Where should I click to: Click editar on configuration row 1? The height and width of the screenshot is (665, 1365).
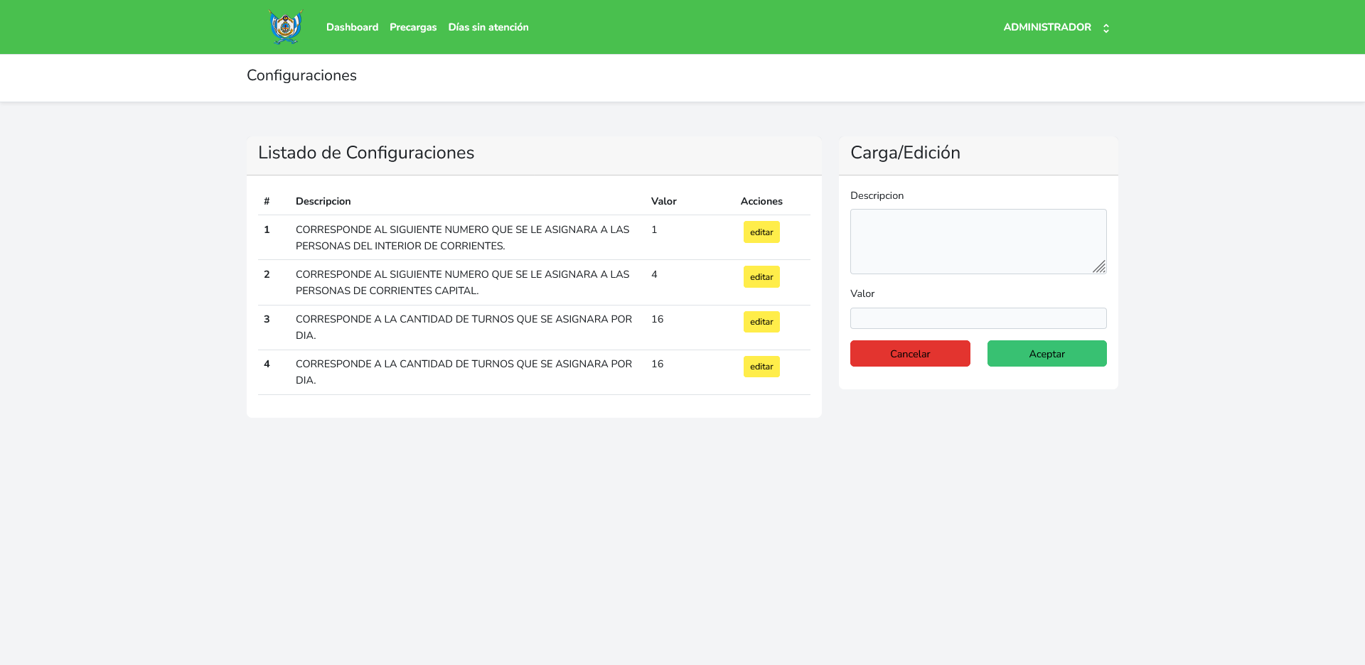[x=761, y=232]
